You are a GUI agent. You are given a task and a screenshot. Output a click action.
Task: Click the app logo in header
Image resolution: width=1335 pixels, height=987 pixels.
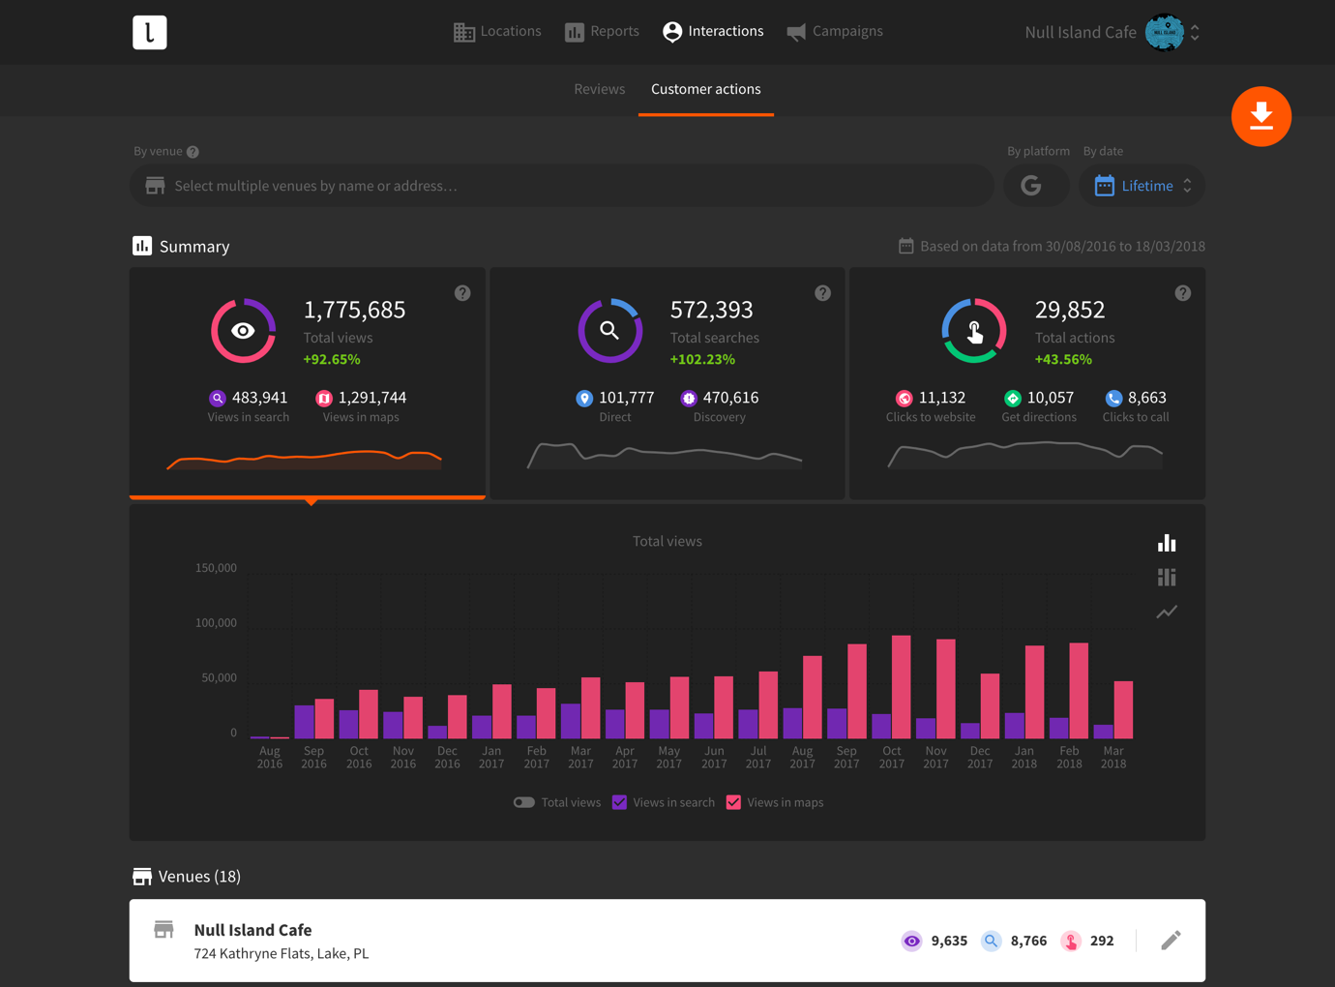pyautogui.click(x=150, y=33)
